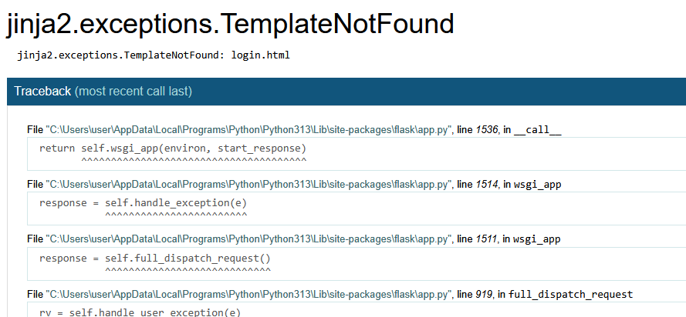Viewport: 686px width, 317px height.
Task: Click the jinja2.exceptions.TemplateNotFound page heading
Action: [x=230, y=25]
